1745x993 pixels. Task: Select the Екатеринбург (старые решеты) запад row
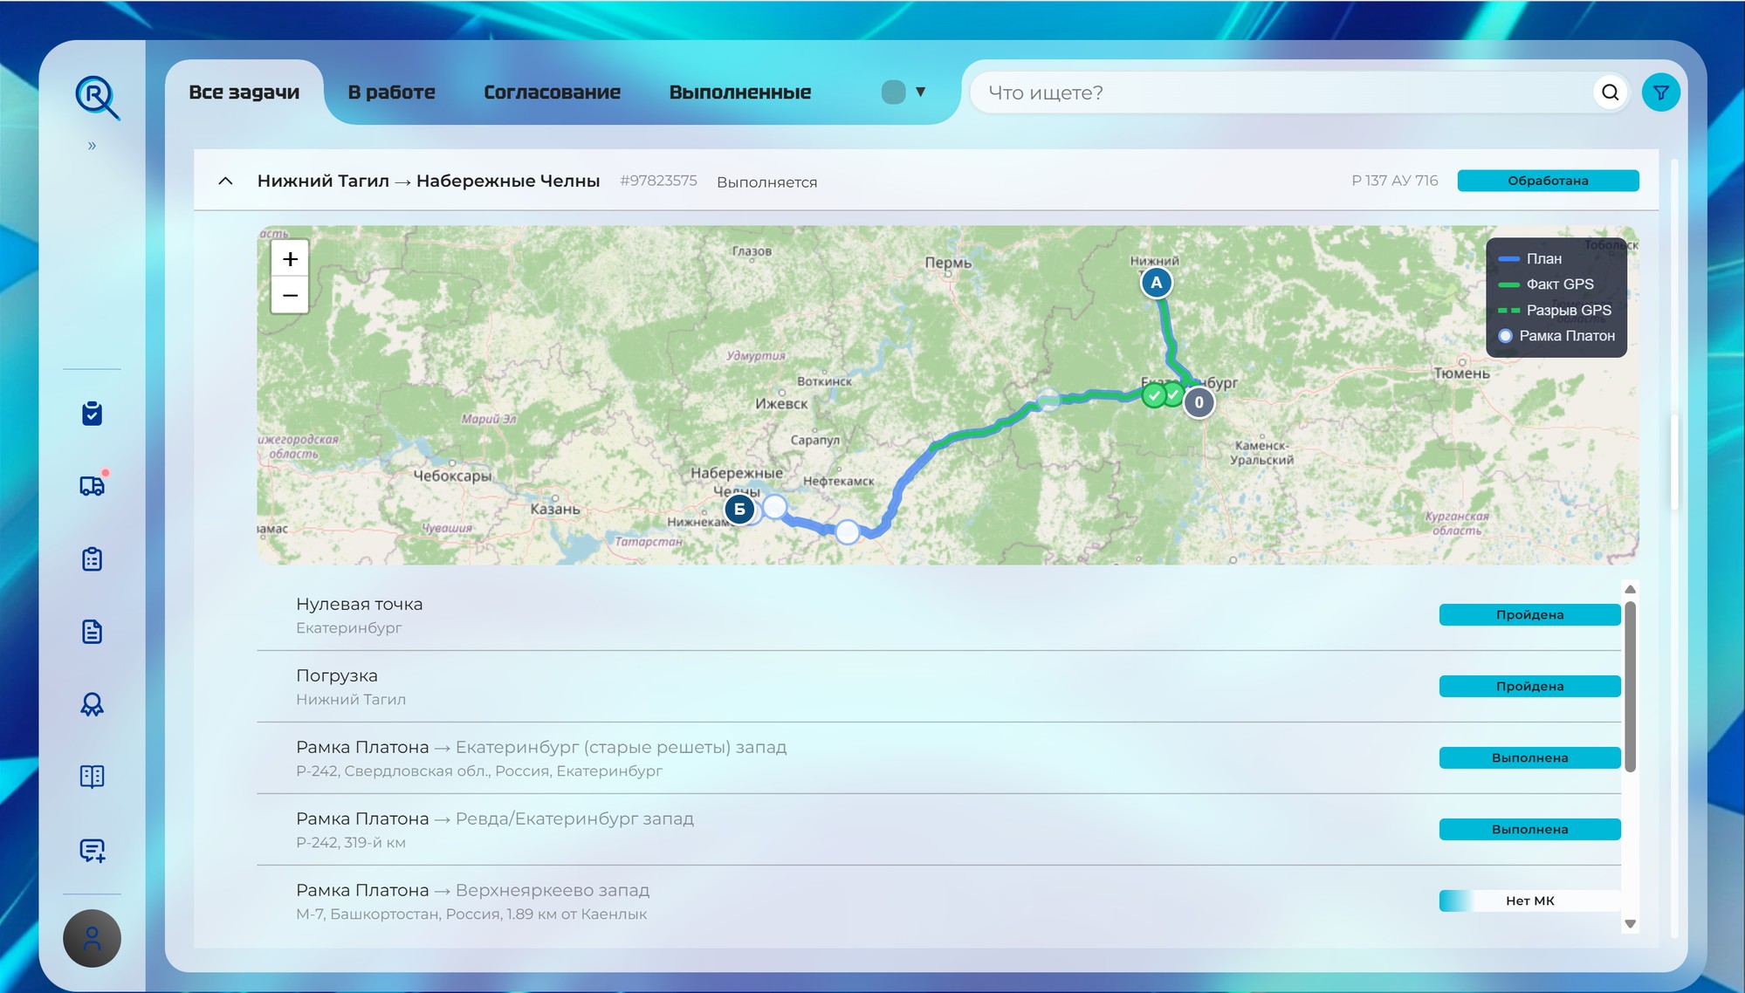[938, 758]
